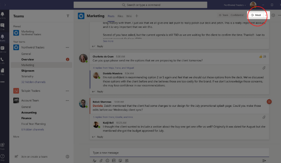Open more options for Tailspin Traders team
This screenshot has height=163, width=281.
click(x=67, y=91)
